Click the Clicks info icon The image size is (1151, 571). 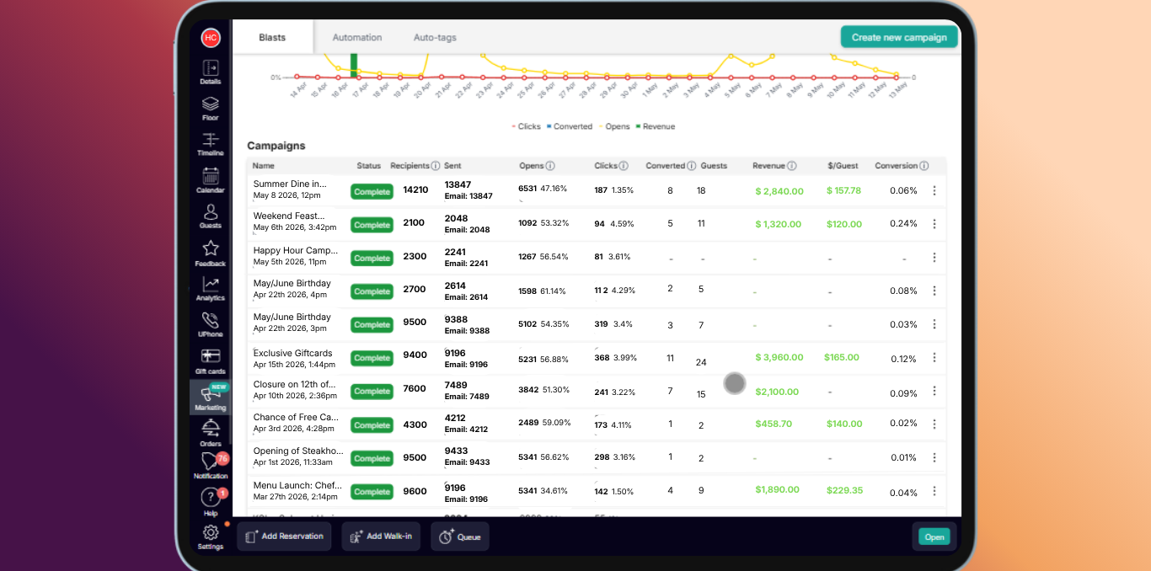click(624, 166)
